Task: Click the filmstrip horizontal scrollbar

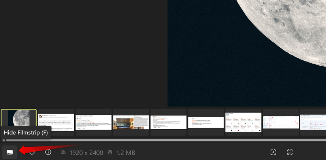Action: point(166,140)
